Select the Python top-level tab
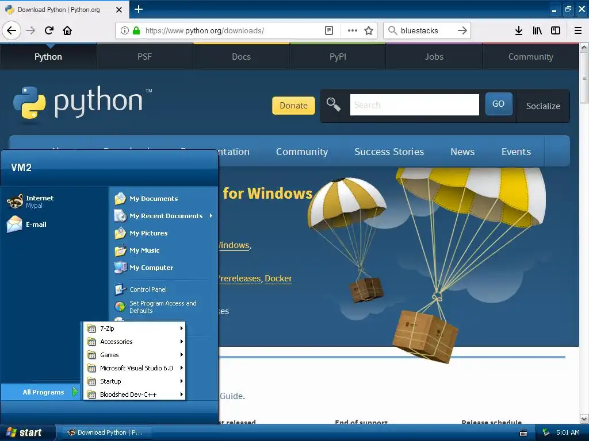Image resolution: width=589 pixels, height=441 pixels. pos(48,57)
